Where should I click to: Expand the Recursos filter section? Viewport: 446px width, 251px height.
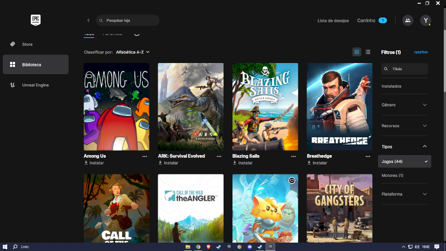click(x=404, y=126)
